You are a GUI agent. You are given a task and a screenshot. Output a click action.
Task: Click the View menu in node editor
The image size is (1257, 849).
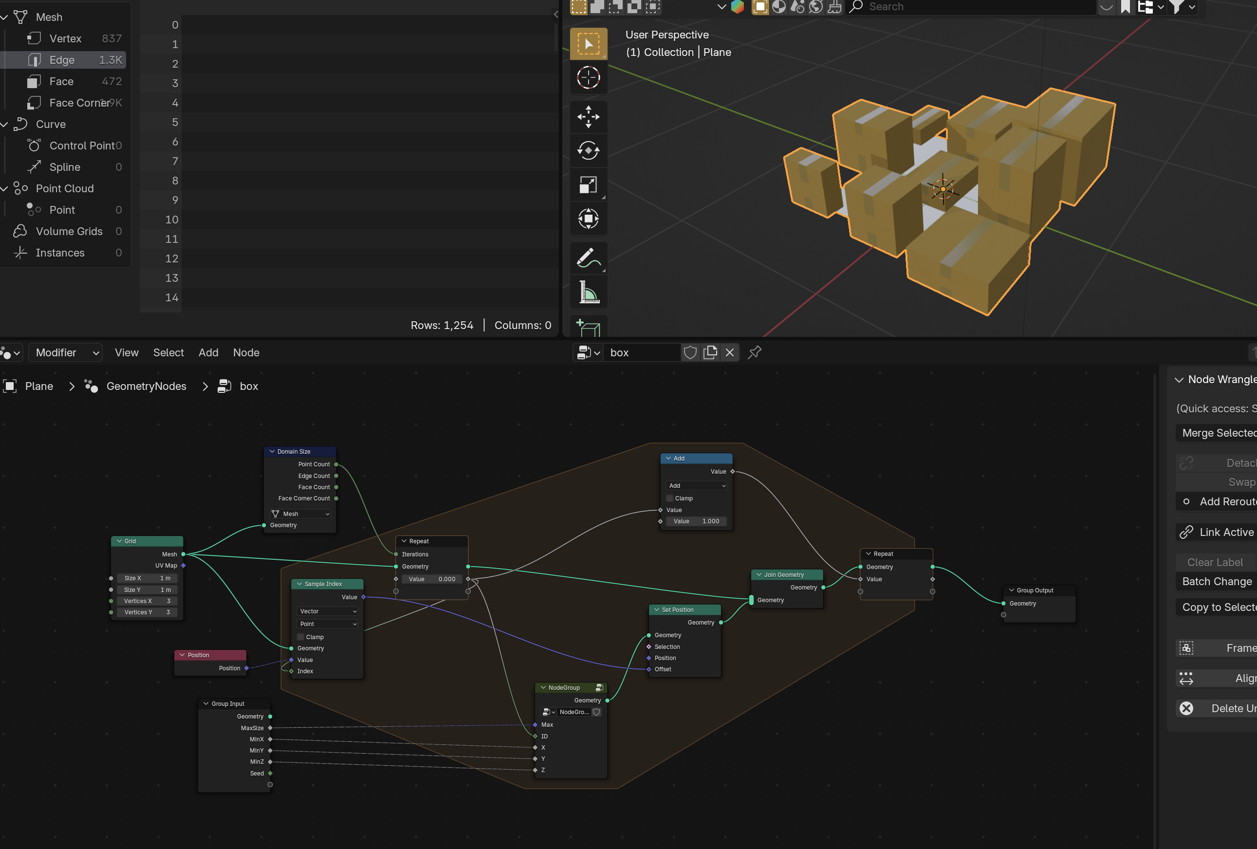click(126, 351)
